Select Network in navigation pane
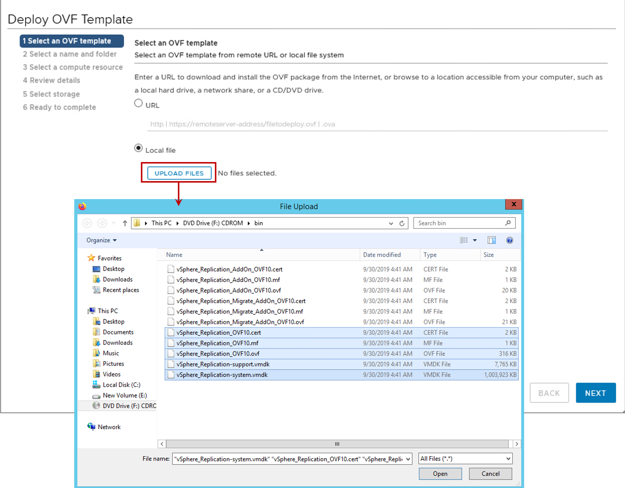Screen dimensions: 625x488 tap(104, 427)
